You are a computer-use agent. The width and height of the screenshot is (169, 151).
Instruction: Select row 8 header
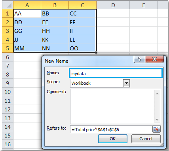coord(8,75)
